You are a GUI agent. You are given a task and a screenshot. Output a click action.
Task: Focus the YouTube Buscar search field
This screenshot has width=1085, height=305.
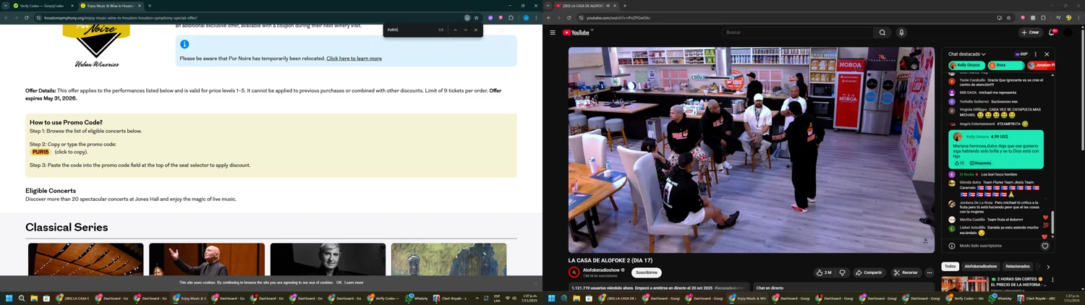pyautogui.click(x=797, y=33)
